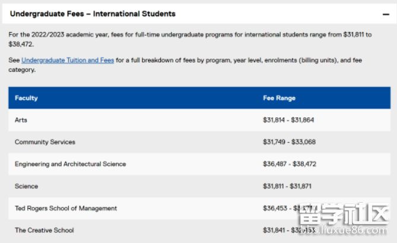This screenshot has width=397, height=243.
Task: Click the $36,487 - $38,472 fee range
Action: (x=290, y=164)
